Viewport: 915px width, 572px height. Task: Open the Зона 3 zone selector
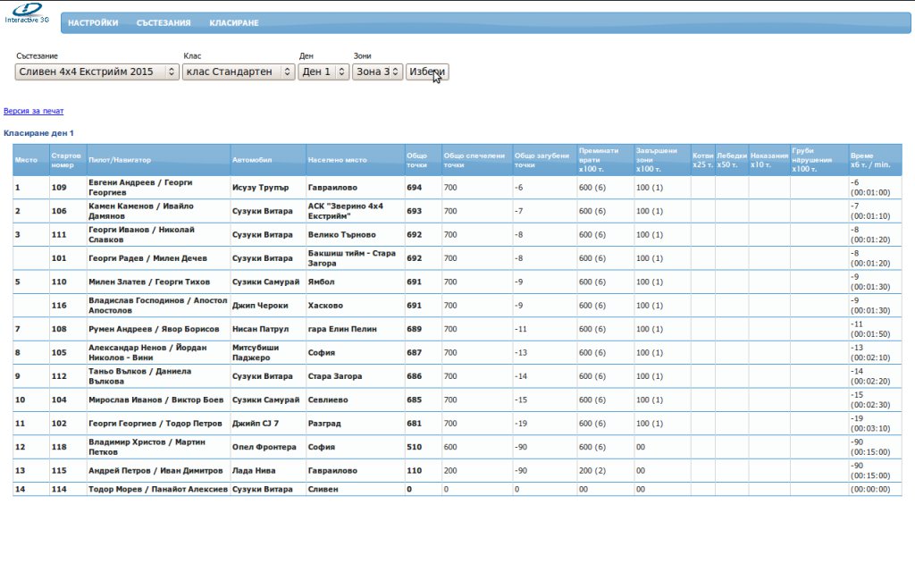tap(377, 71)
